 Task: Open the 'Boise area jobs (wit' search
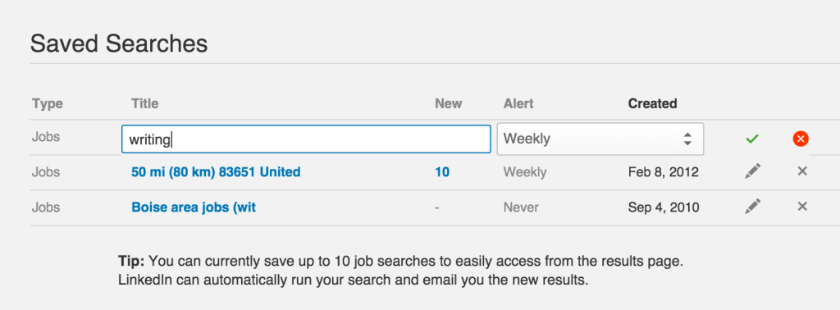tap(194, 207)
